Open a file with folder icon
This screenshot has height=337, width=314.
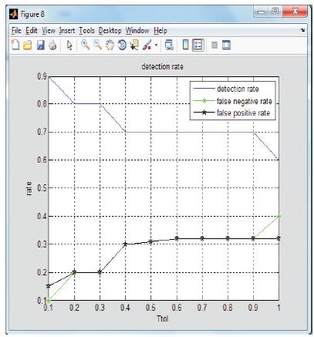[x=28, y=45]
